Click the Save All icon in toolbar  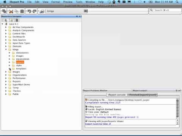(x=4, y=11)
